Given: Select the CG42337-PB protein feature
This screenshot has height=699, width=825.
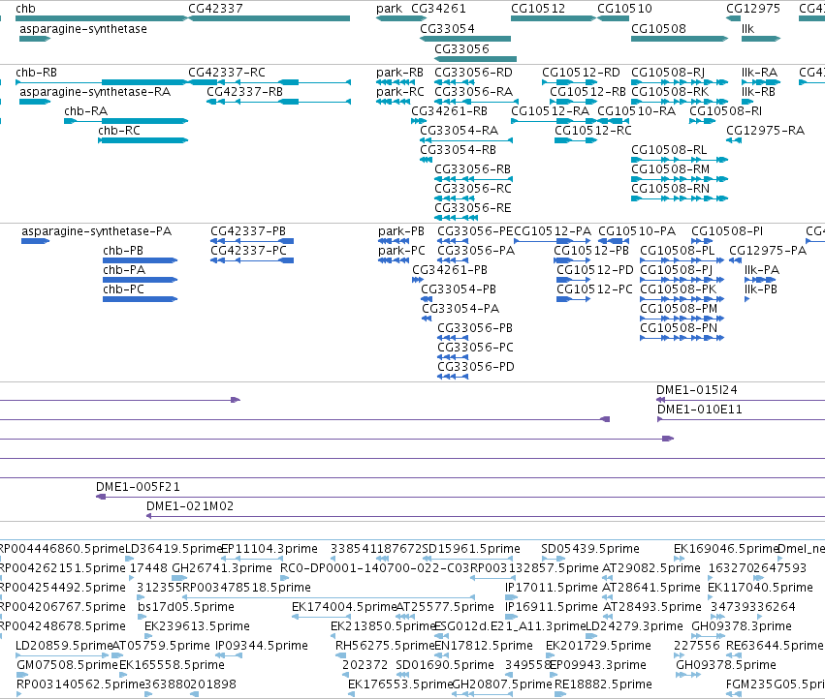Looking at the screenshot, I should pos(252,241).
